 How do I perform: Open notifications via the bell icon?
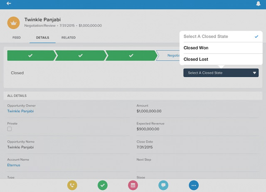[258, 4]
